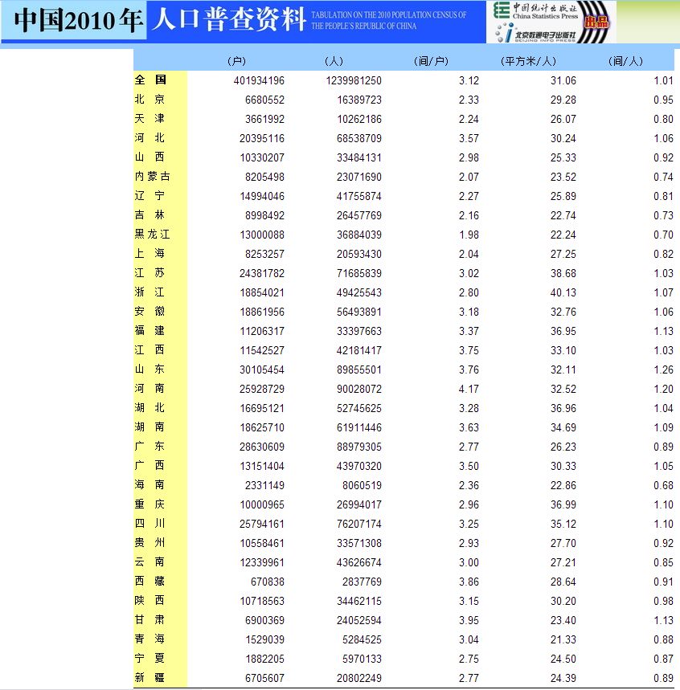Click Beijing households value 6680552

[264, 100]
